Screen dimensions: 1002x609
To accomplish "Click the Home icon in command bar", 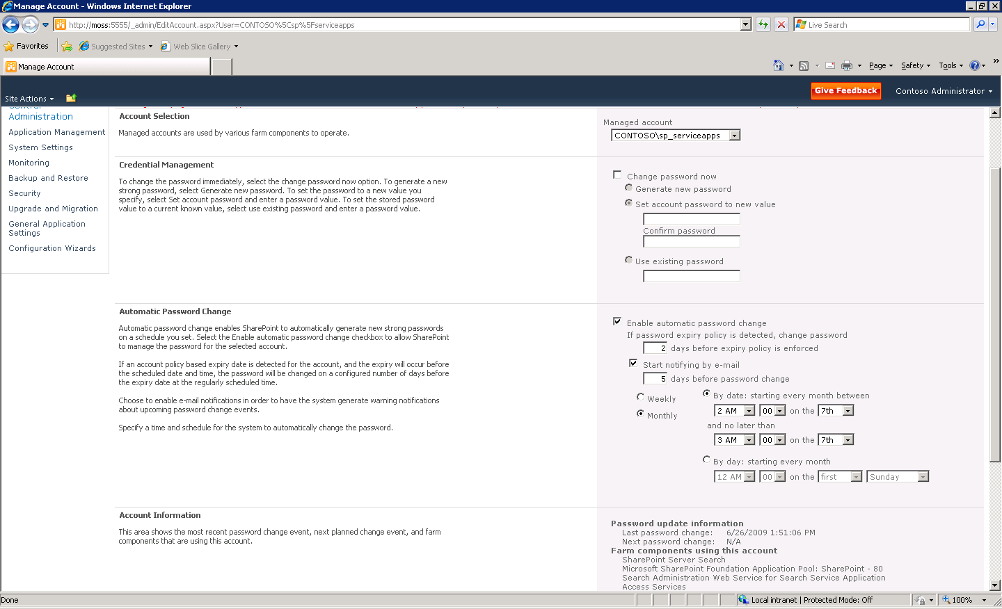I will pyautogui.click(x=778, y=65).
